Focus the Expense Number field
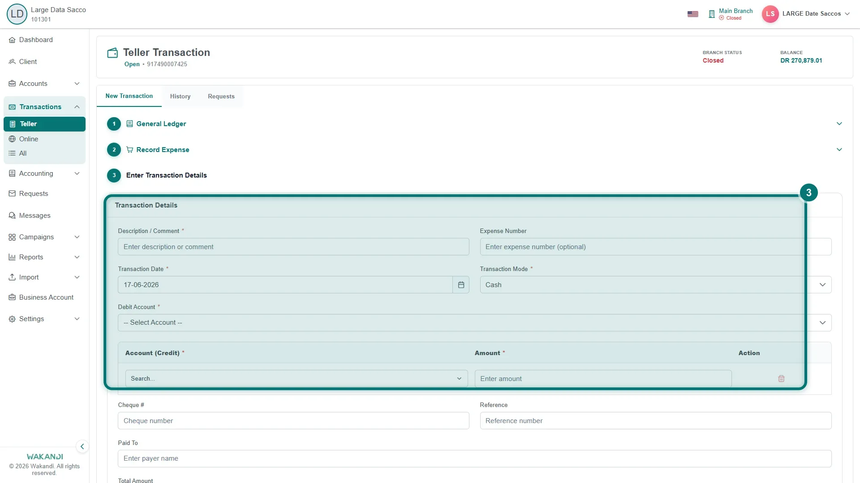The image size is (860, 483). pos(656,247)
